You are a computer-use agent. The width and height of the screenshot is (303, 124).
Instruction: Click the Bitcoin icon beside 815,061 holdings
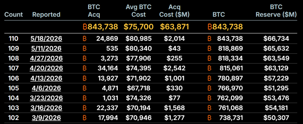(209, 68)
